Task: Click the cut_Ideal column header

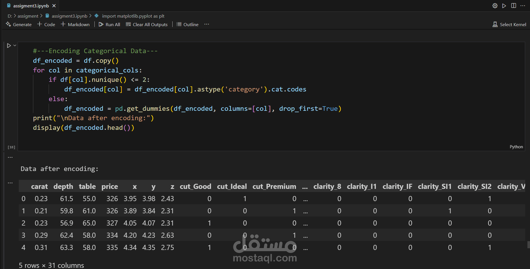Action: 232,186
